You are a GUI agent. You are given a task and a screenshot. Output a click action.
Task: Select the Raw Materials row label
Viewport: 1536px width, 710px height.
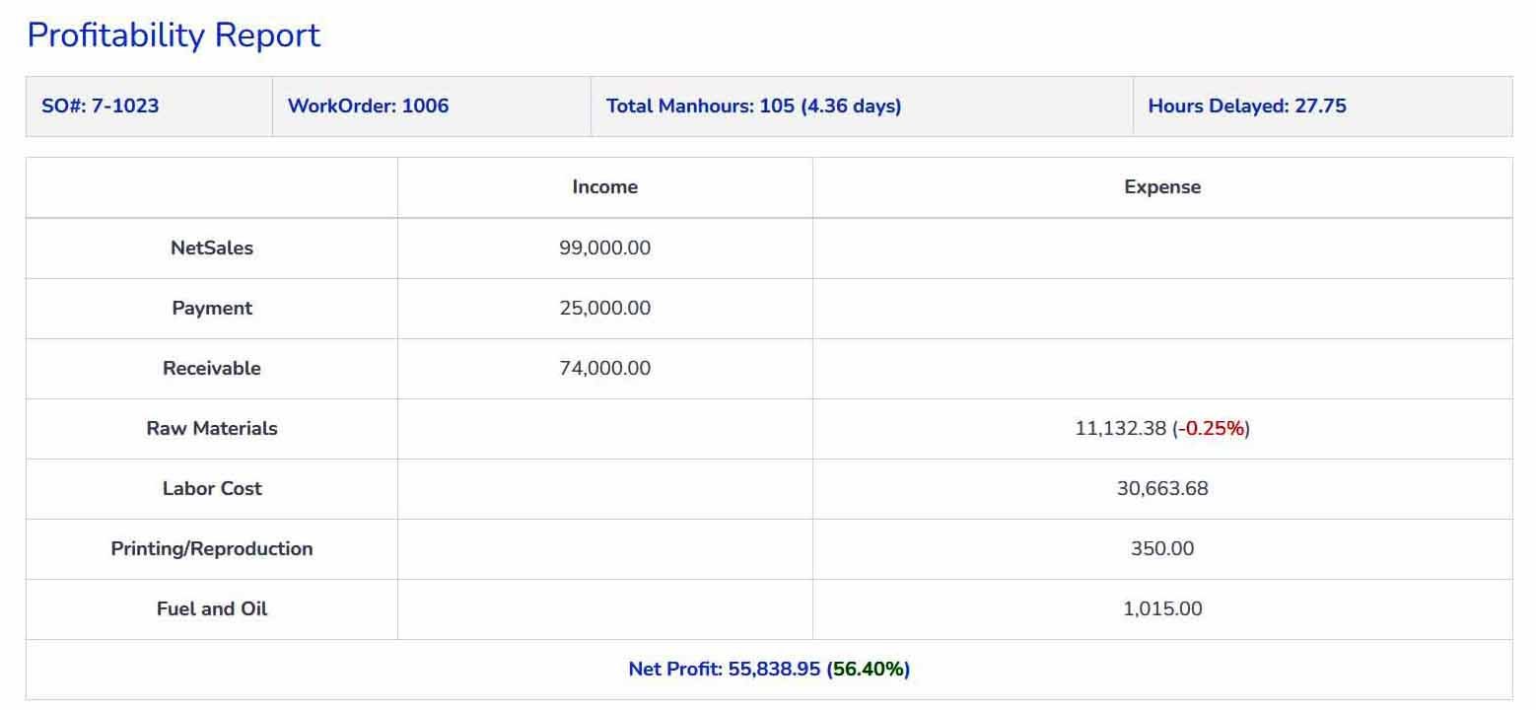(212, 429)
